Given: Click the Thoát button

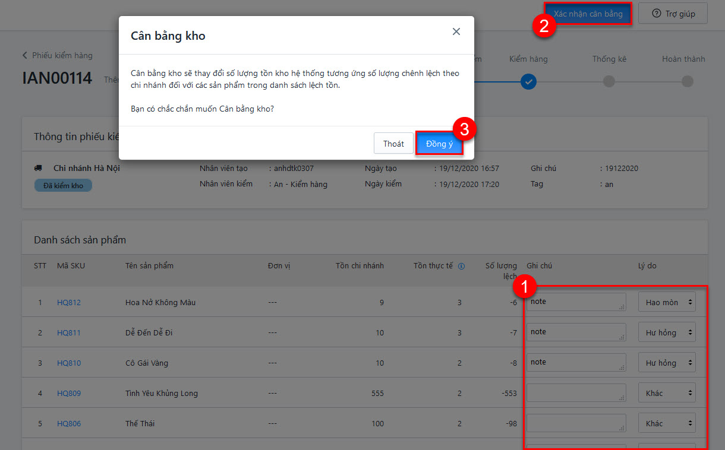Looking at the screenshot, I should tap(393, 144).
